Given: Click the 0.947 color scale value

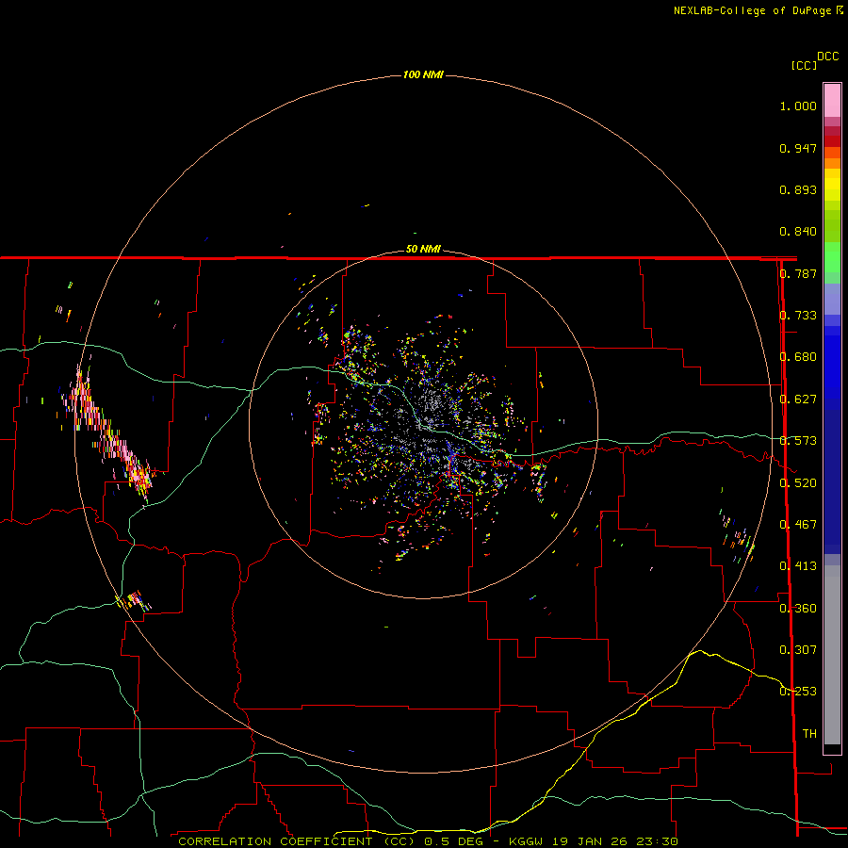Looking at the screenshot, I should 798,148.
